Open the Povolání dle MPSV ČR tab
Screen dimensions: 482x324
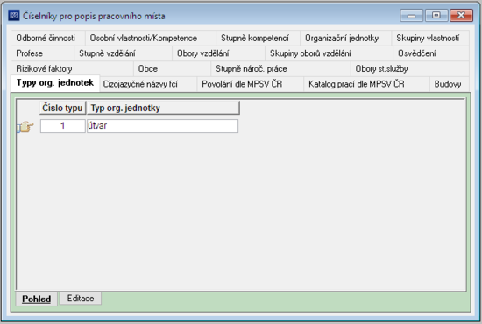(x=242, y=84)
